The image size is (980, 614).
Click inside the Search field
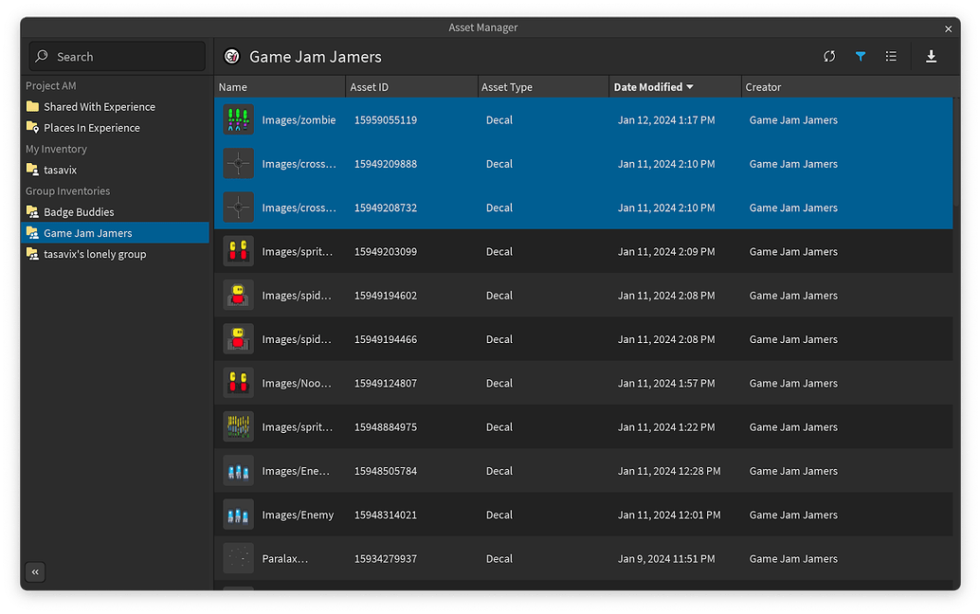pos(123,56)
